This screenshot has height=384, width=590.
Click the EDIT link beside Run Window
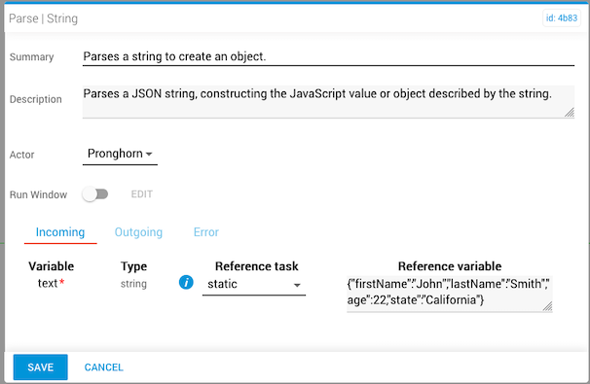tap(141, 194)
